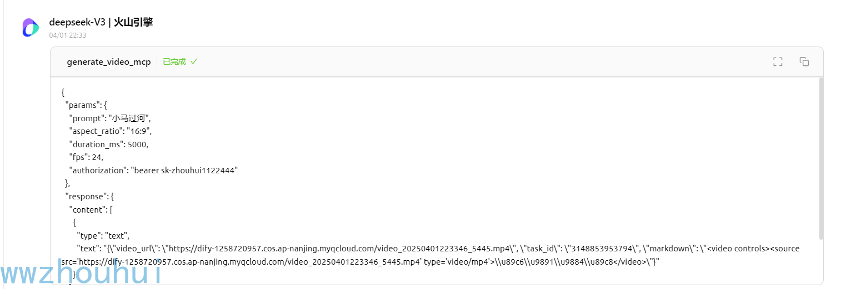The image size is (841, 289).
Task: Click the JSON panel vertical scrollbar
Action: tap(821, 158)
